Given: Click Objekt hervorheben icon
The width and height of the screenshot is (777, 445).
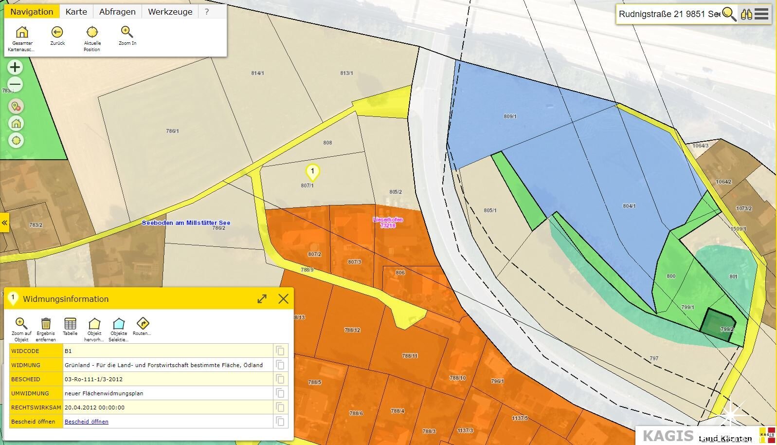Looking at the screenshot, I should tap(94, 324).
